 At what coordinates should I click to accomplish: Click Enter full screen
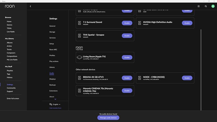tap(13, 98)
